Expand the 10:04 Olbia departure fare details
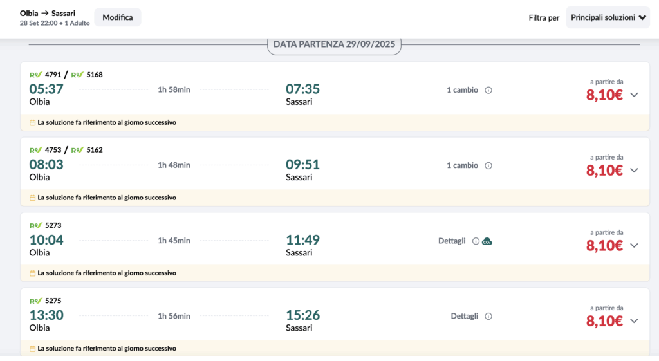Viewport: 659px width, 361px height. pos(634,246)
